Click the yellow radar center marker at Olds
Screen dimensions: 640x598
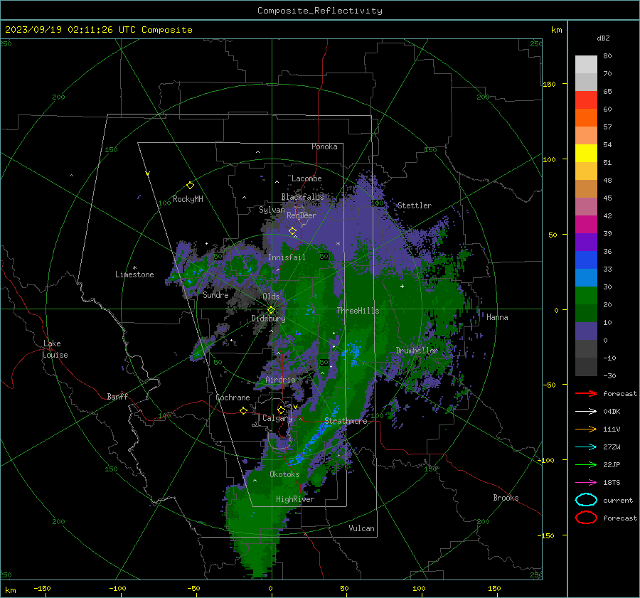pos(271,310)
